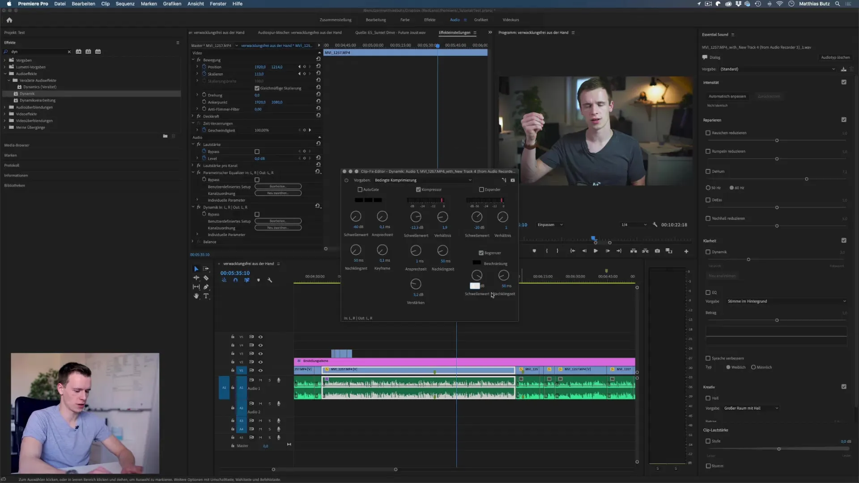Select Männlich radio button
This screenshot has height=483, width=859.
pyautogui.click(x=753, y=368)
